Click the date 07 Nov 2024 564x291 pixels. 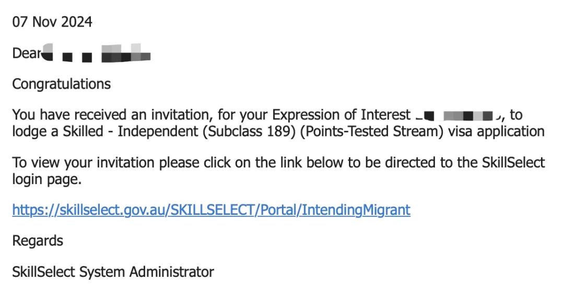coord(52,22)
